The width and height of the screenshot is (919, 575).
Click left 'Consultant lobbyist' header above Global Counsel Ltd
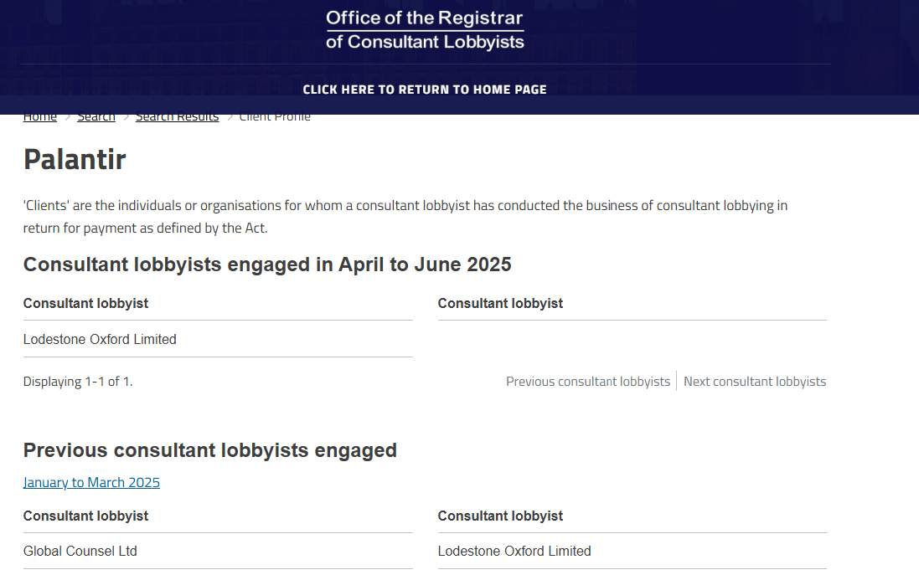(x=85, y=516)
